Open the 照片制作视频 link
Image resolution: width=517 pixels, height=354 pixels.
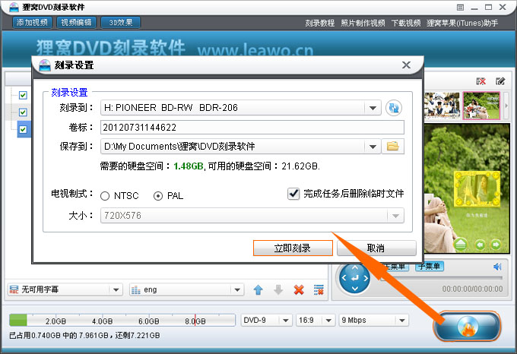[363, 23]
